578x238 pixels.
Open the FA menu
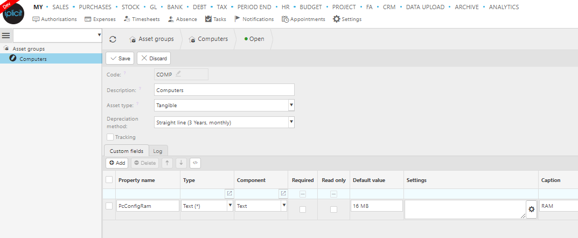click(370, 7)
